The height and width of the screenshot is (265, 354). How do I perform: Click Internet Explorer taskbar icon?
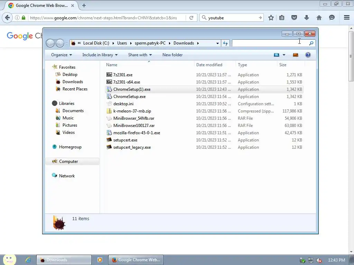pyautogui.click(x=28, y=260)
